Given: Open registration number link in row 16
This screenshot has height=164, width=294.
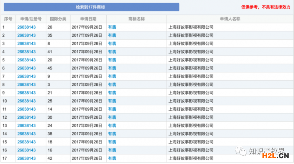Looking at the screenshot, I should (x=26, y=150).
